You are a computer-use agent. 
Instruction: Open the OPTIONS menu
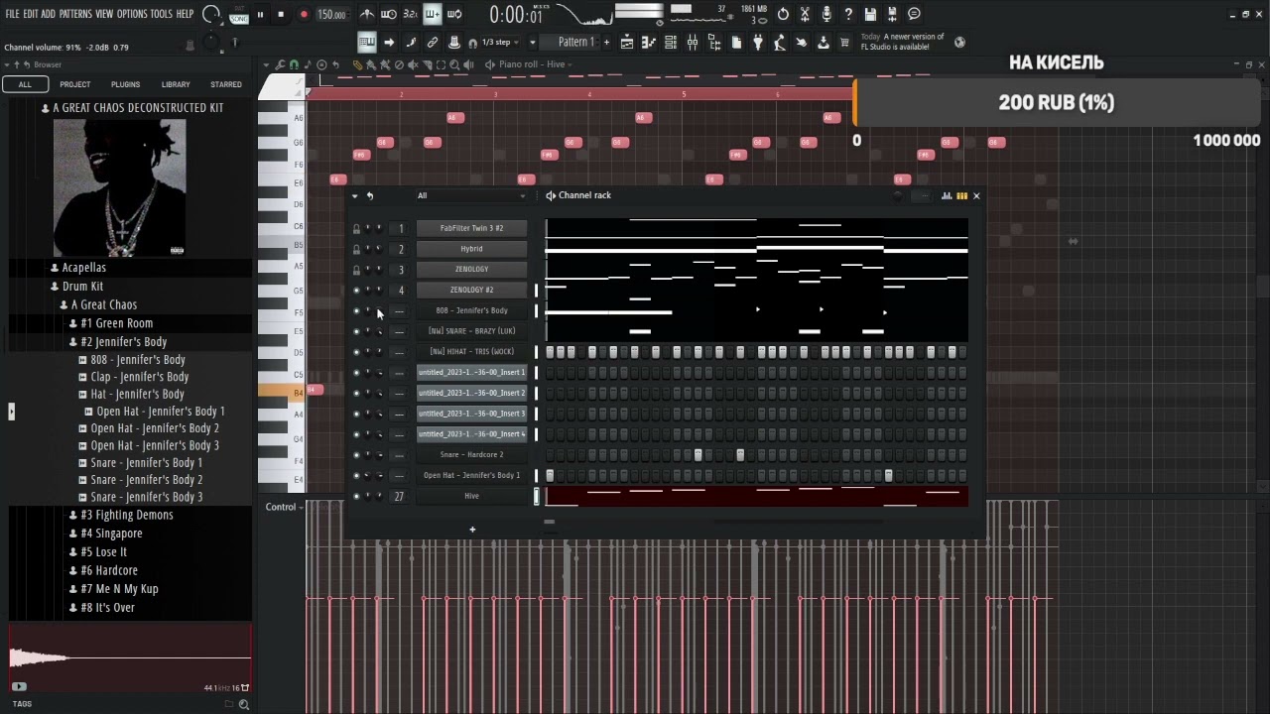point(132,14)
